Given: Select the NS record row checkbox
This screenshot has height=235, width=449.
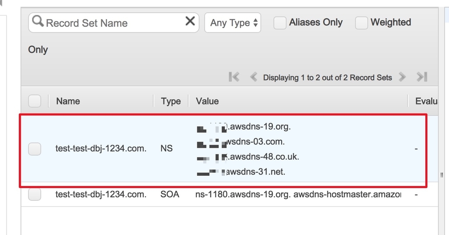Looking at the screenshot, I should pos(35,149).
